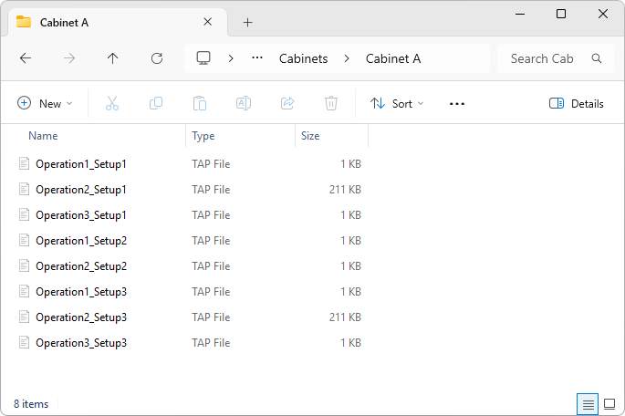Open the New item dropdown
The height and width of the screenshot is (416, 625).
(x=45, y=104)
